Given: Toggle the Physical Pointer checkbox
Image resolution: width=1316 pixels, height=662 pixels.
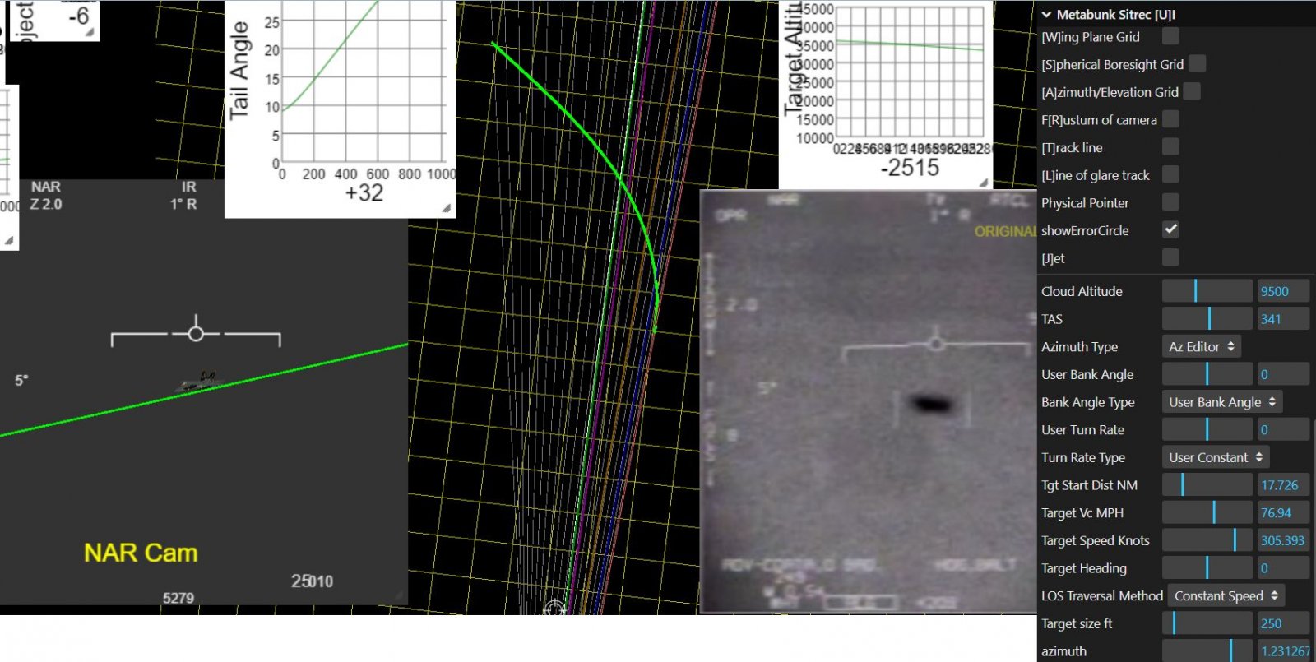Looking at the screenshot, I should 1170,202.
